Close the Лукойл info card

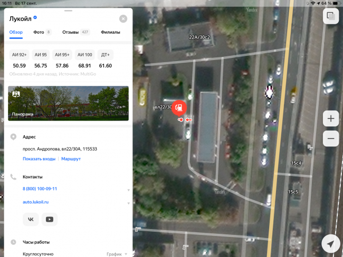123,19
